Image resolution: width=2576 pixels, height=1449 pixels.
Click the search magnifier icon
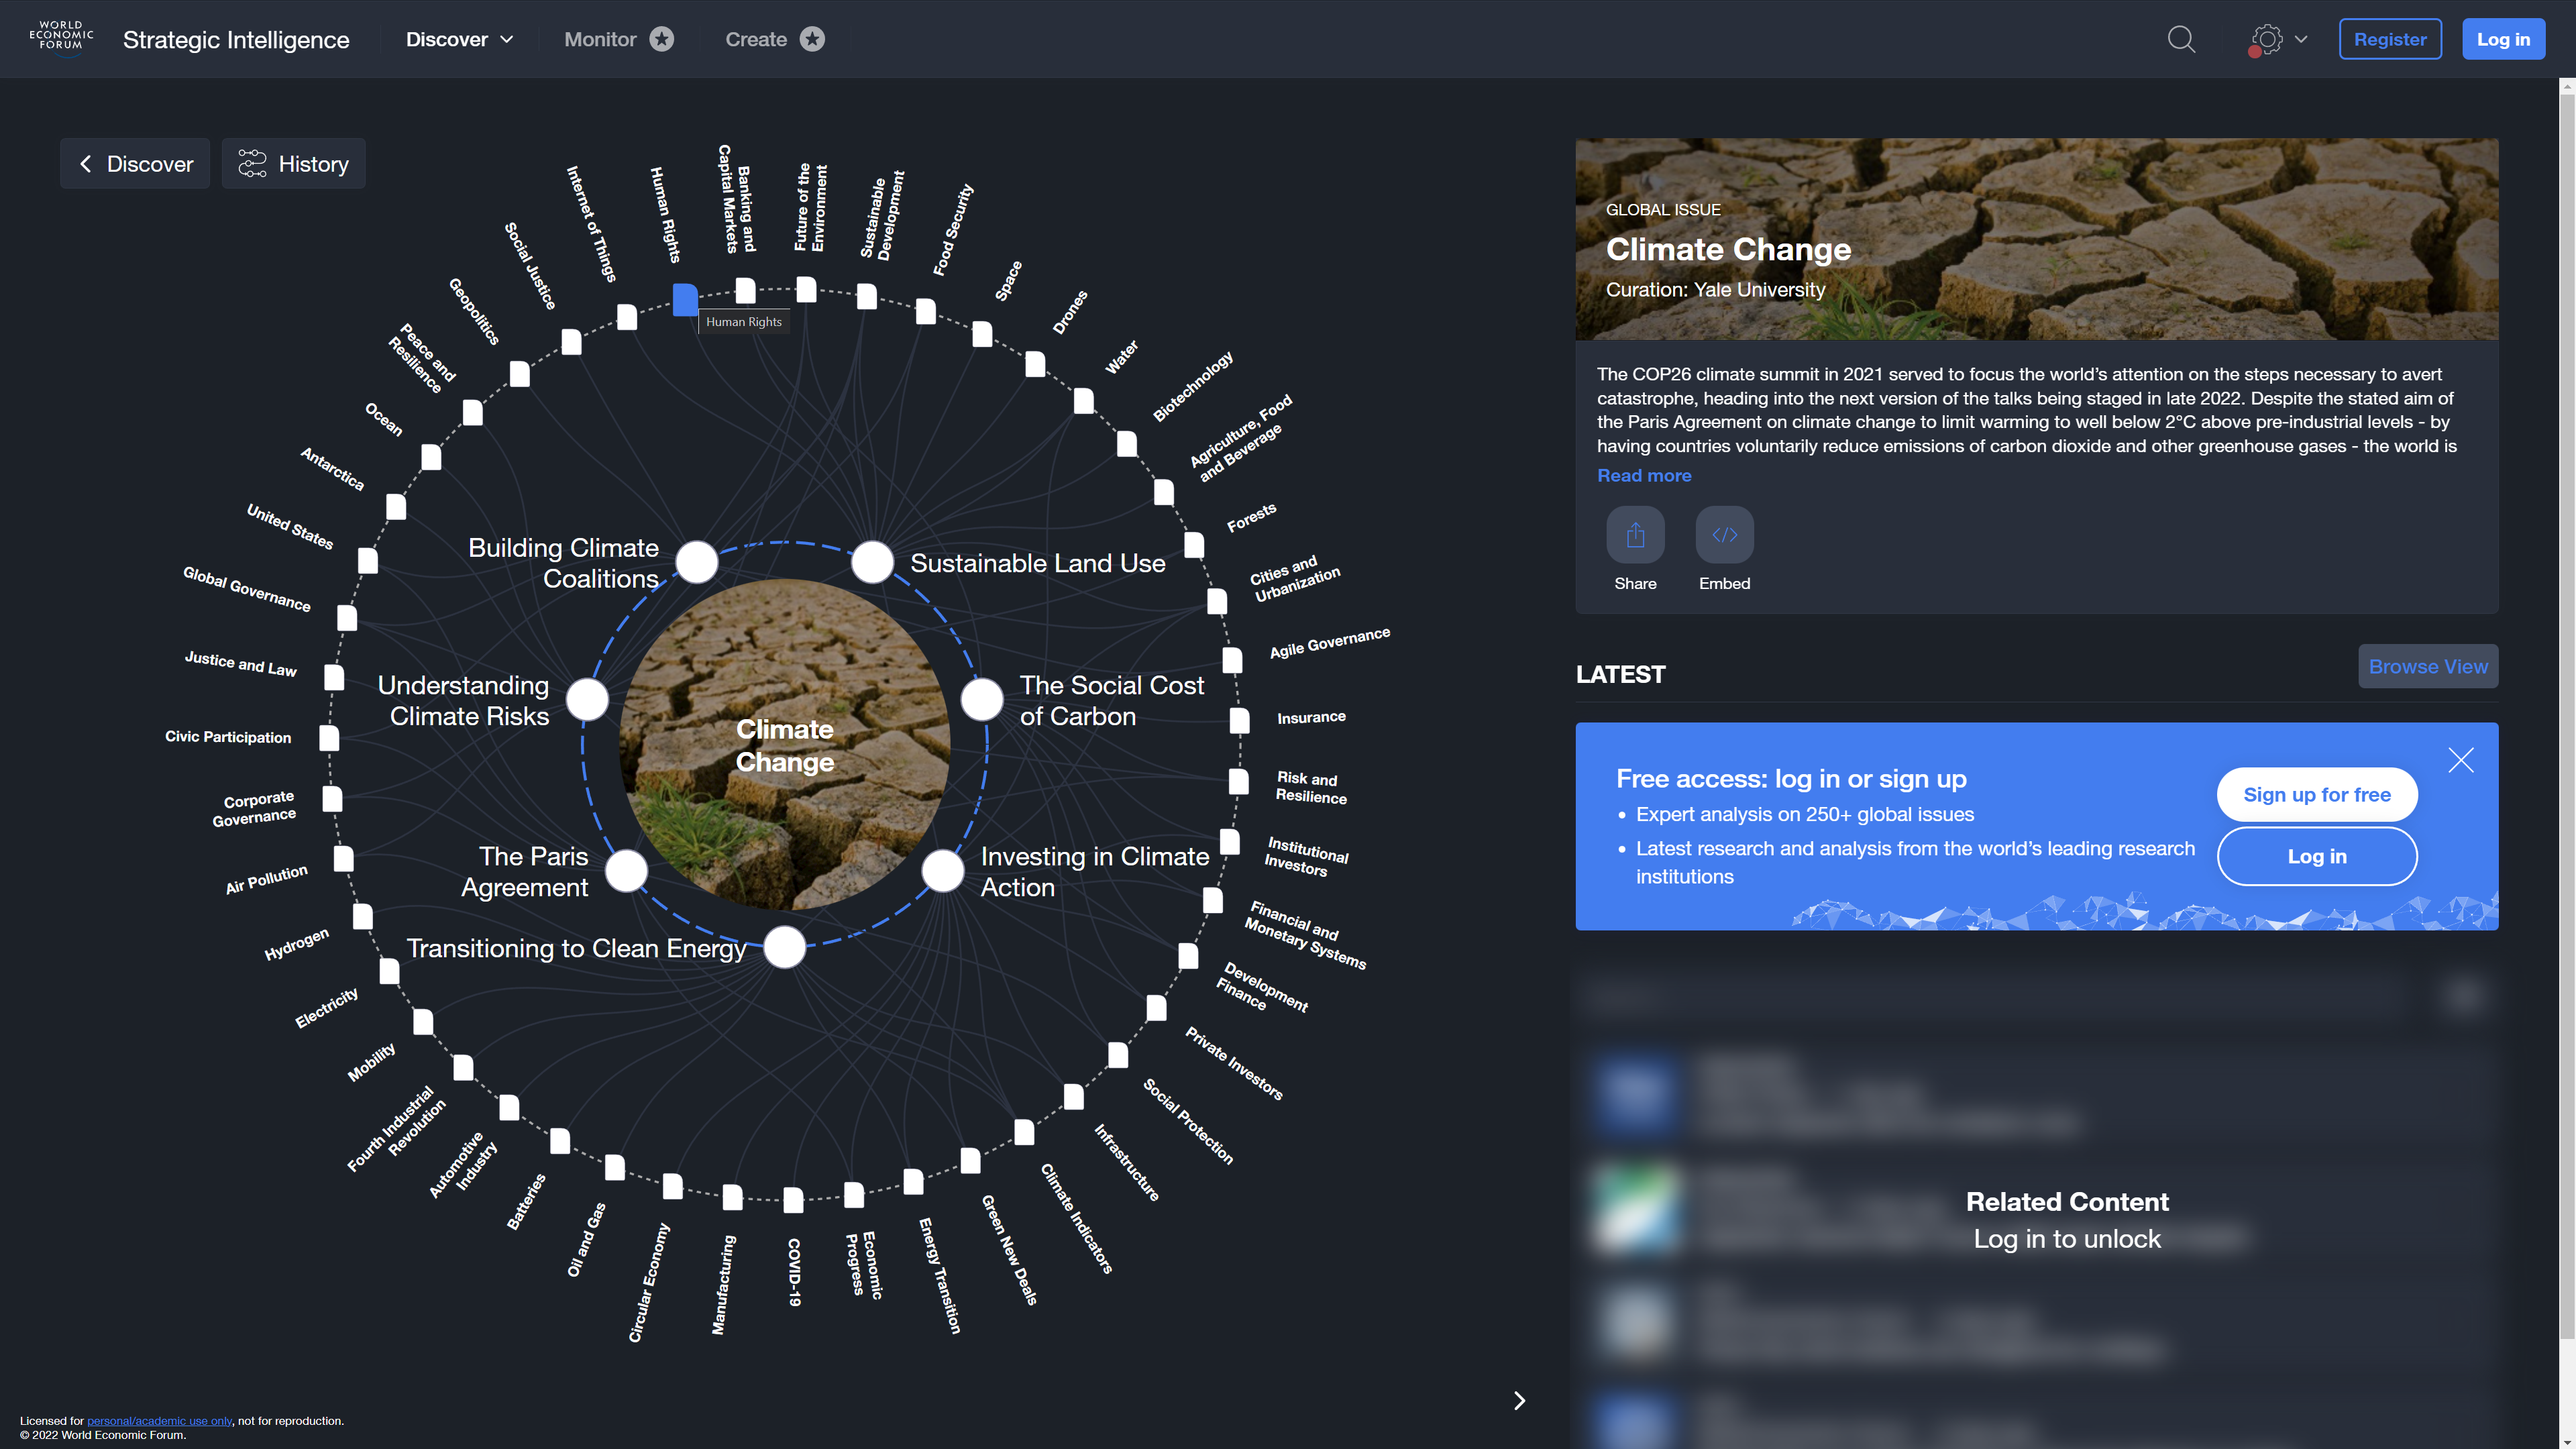coord(2181,39)
